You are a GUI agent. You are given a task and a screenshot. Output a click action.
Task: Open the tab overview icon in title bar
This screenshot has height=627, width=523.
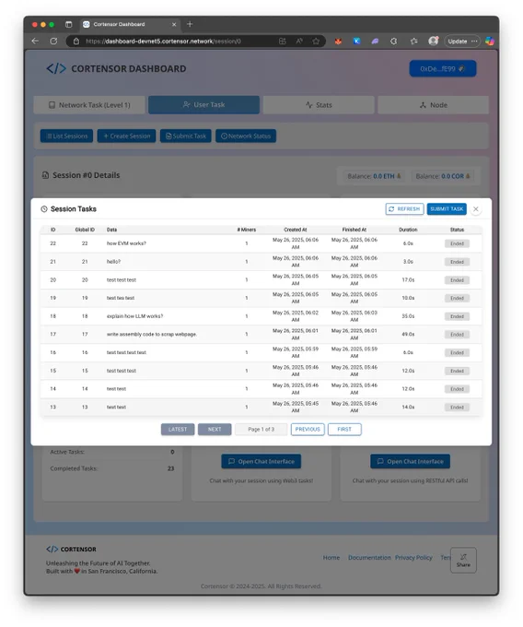pyautogui.click(x=69, y=24)
